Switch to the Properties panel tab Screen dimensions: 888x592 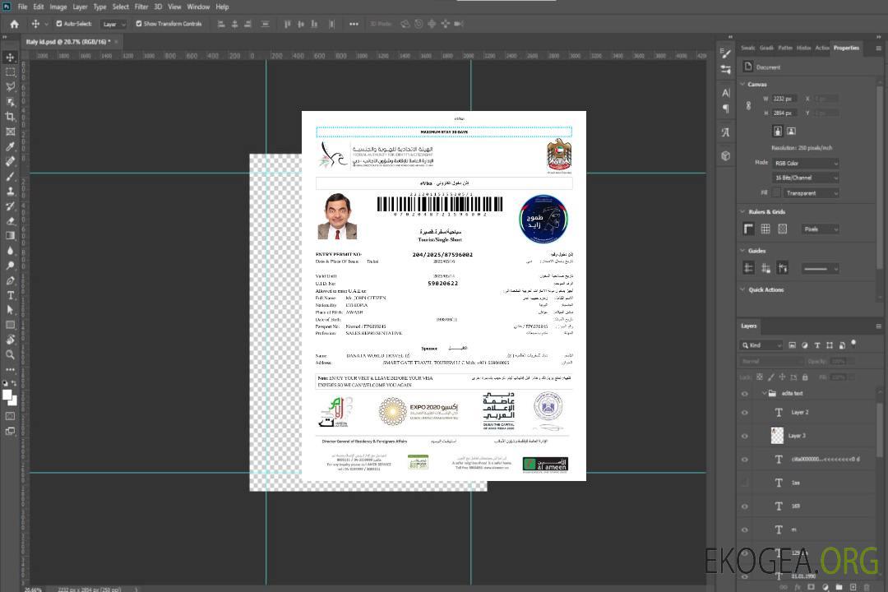pyautogui.click(x=846, y=48)
